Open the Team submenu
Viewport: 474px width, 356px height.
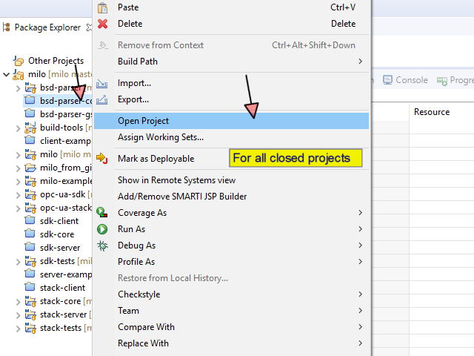click(231, 311)
